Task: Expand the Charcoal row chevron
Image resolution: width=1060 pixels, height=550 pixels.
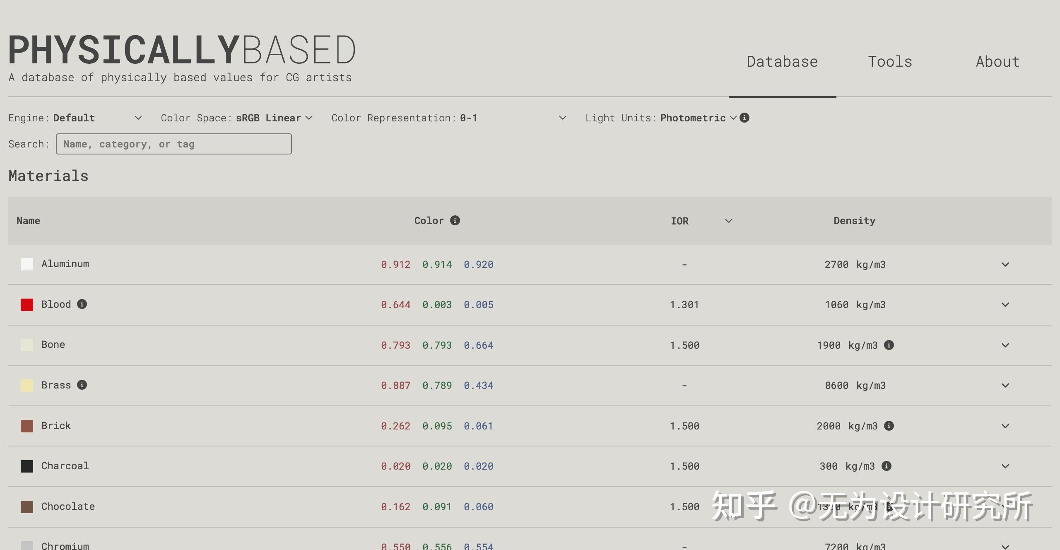Action: pos(1005,466)
